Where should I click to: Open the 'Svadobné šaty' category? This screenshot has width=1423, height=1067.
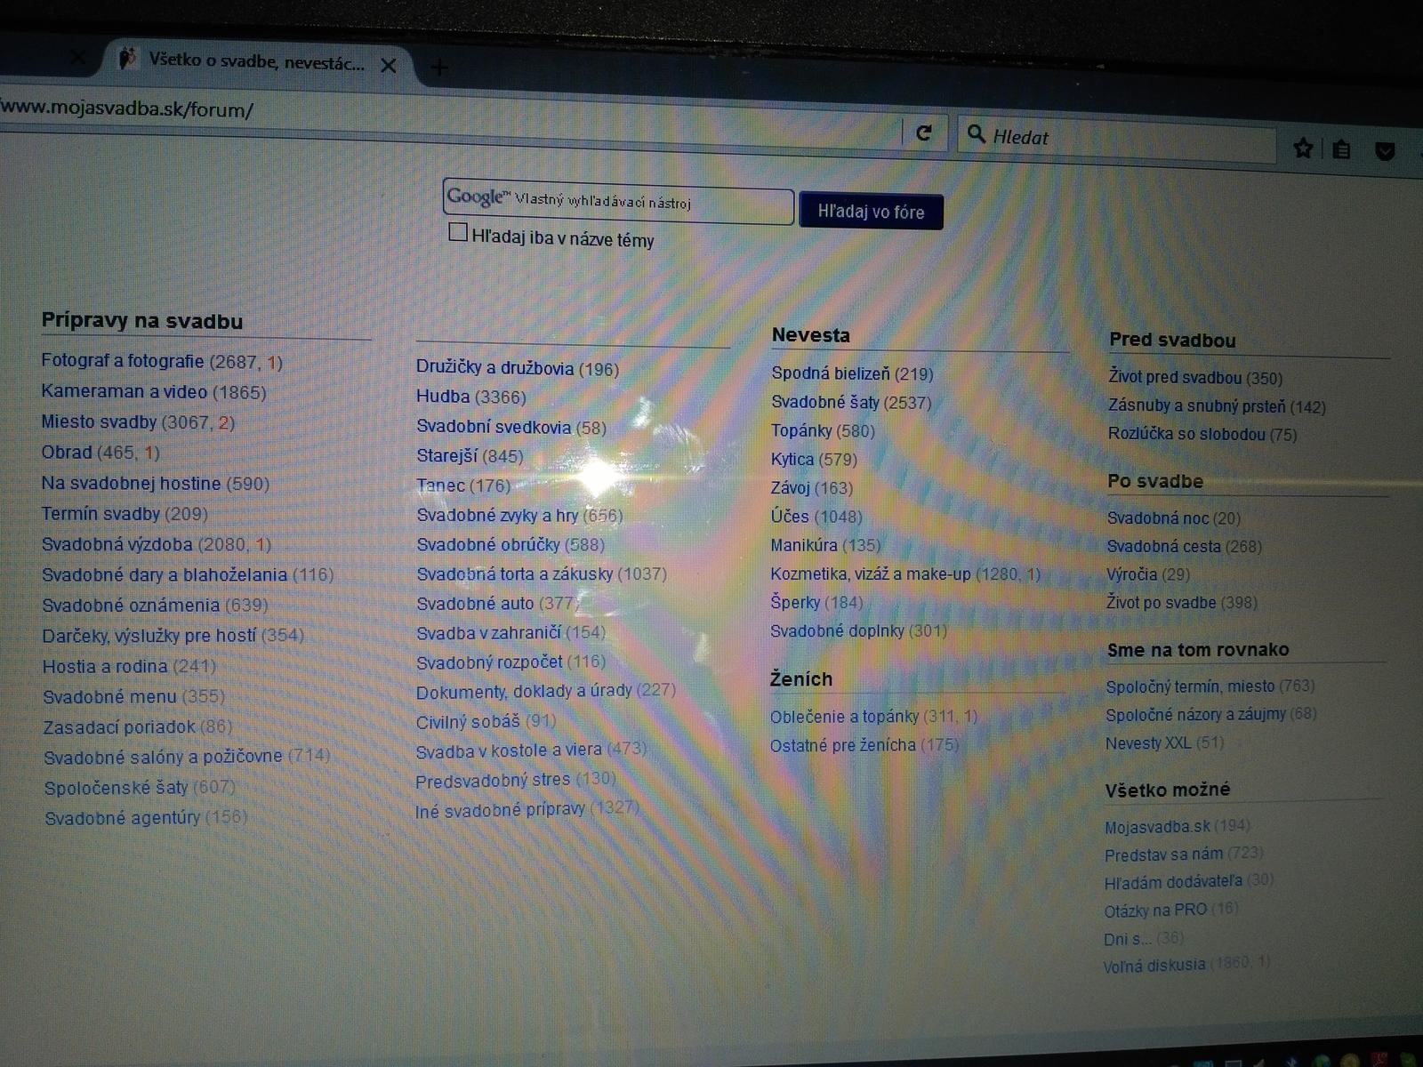[824, 402]
